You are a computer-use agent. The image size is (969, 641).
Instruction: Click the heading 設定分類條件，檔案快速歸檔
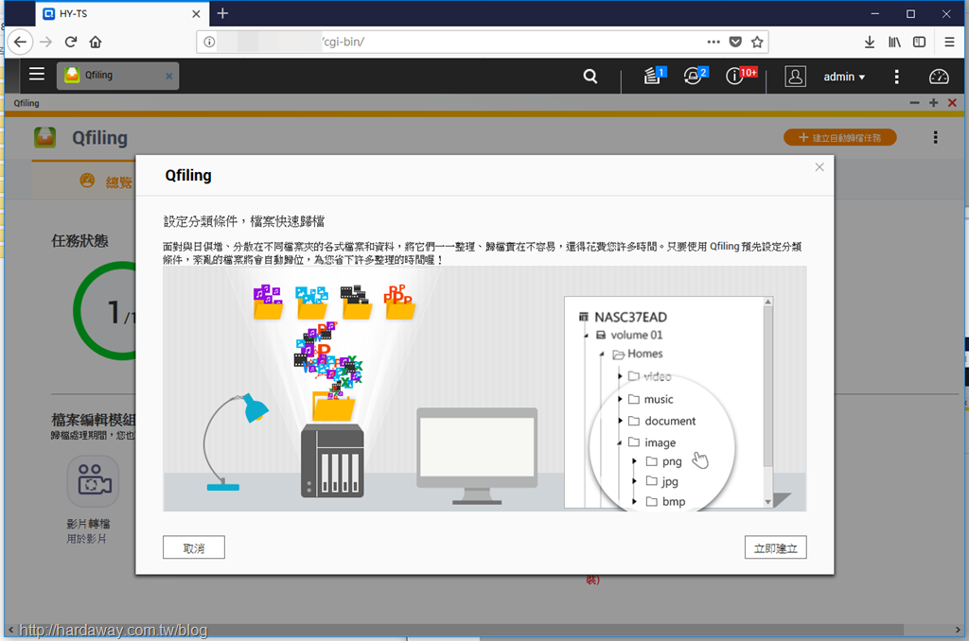244,221
